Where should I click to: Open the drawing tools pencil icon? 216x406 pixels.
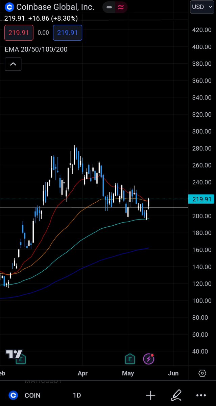pos(176,395)
